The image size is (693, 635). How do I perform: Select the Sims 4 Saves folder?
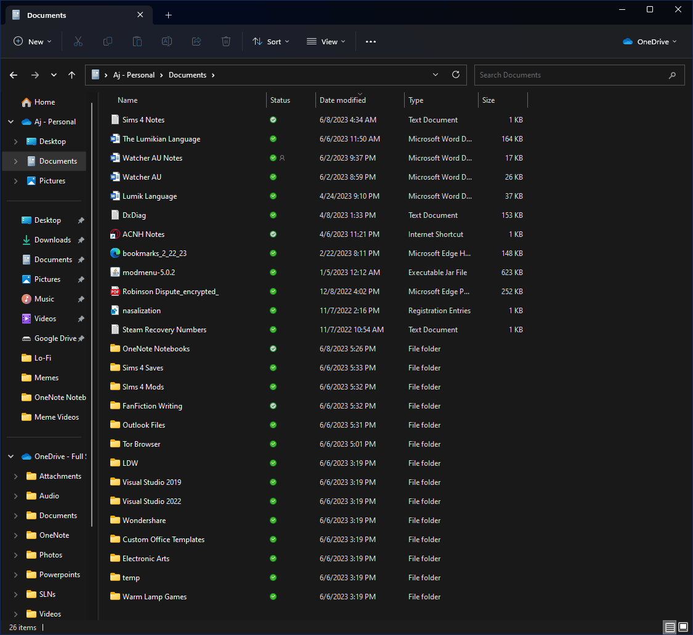[143, 368]
